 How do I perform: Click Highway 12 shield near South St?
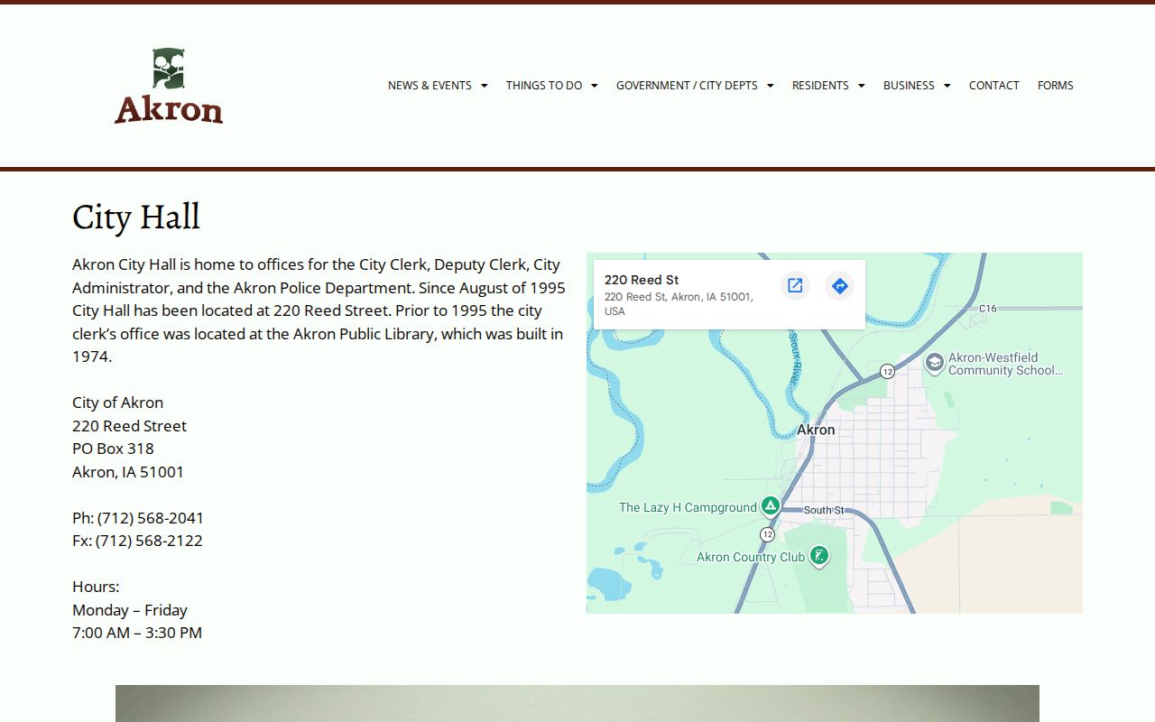pyautogui.click(x=767, y=534)
